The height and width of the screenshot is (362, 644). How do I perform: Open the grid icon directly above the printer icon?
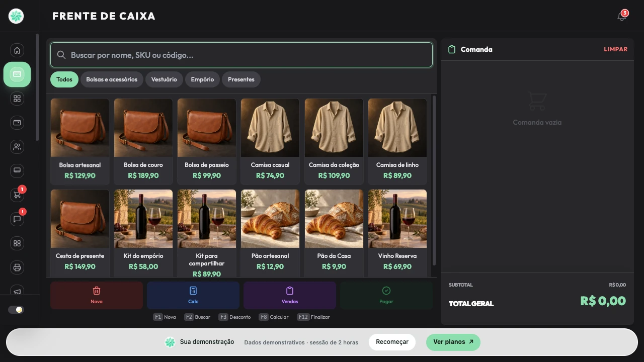point(17,243)
